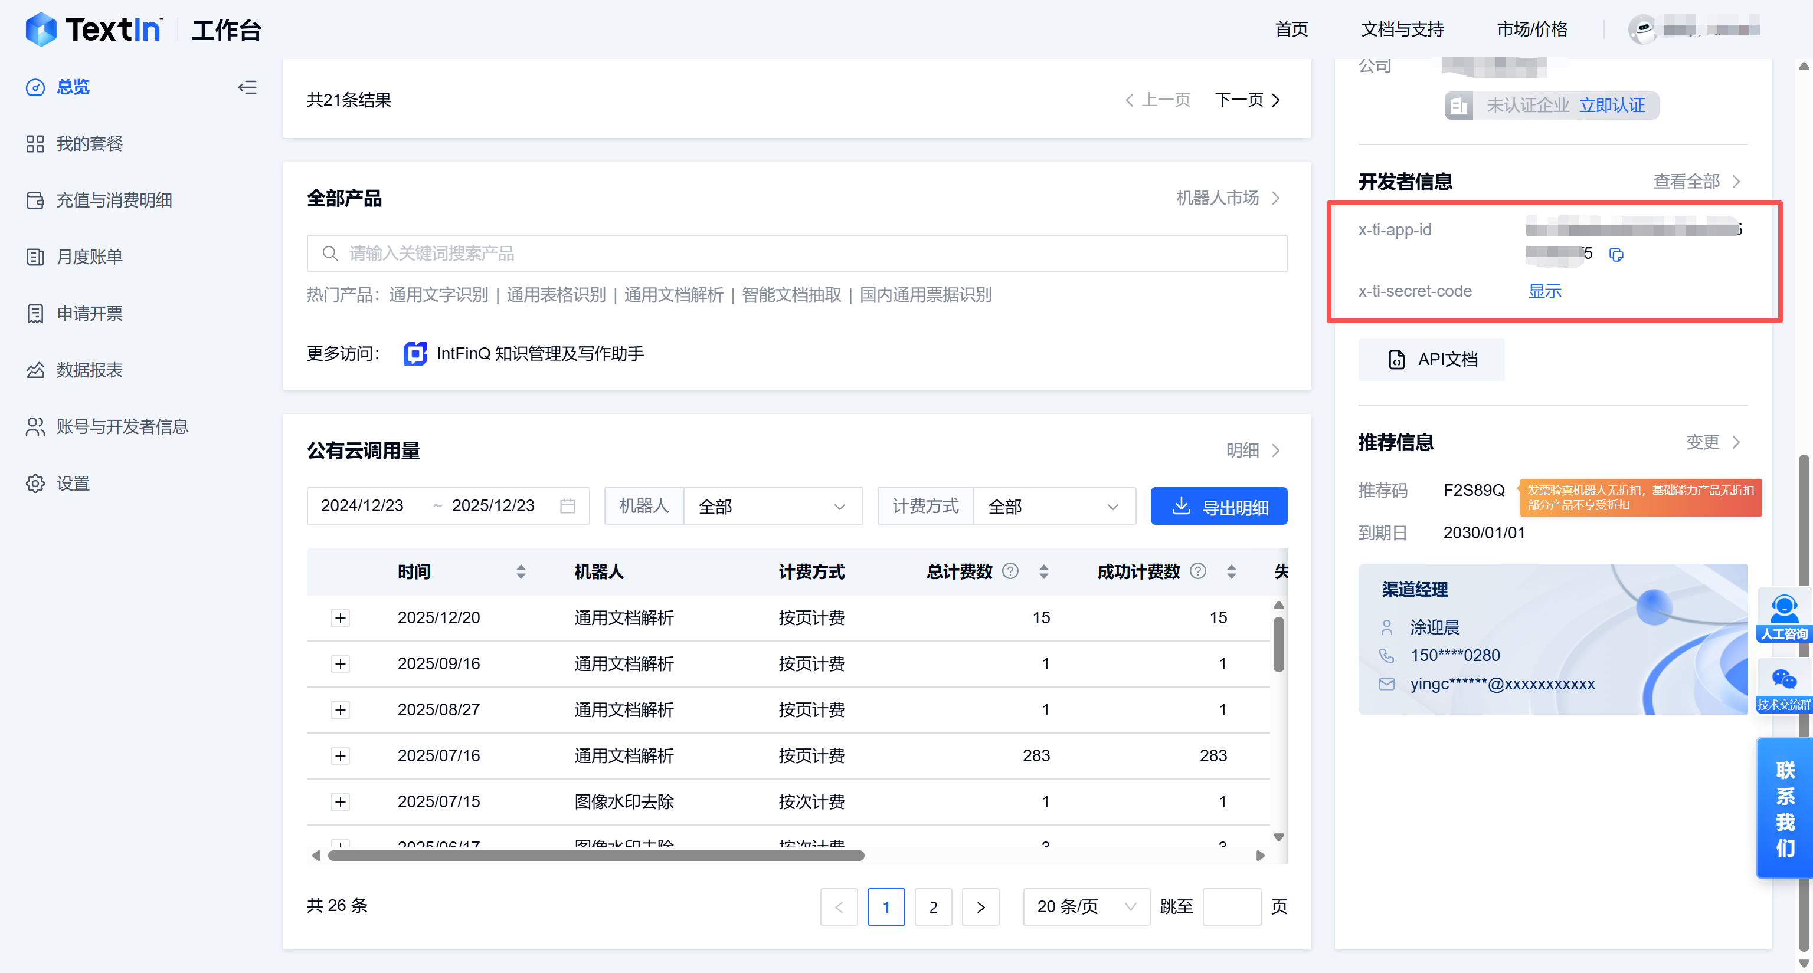This screenshot has width=1813, height=973.
Task: Sort by 时间 column arrows
Action: coord(521,571)
